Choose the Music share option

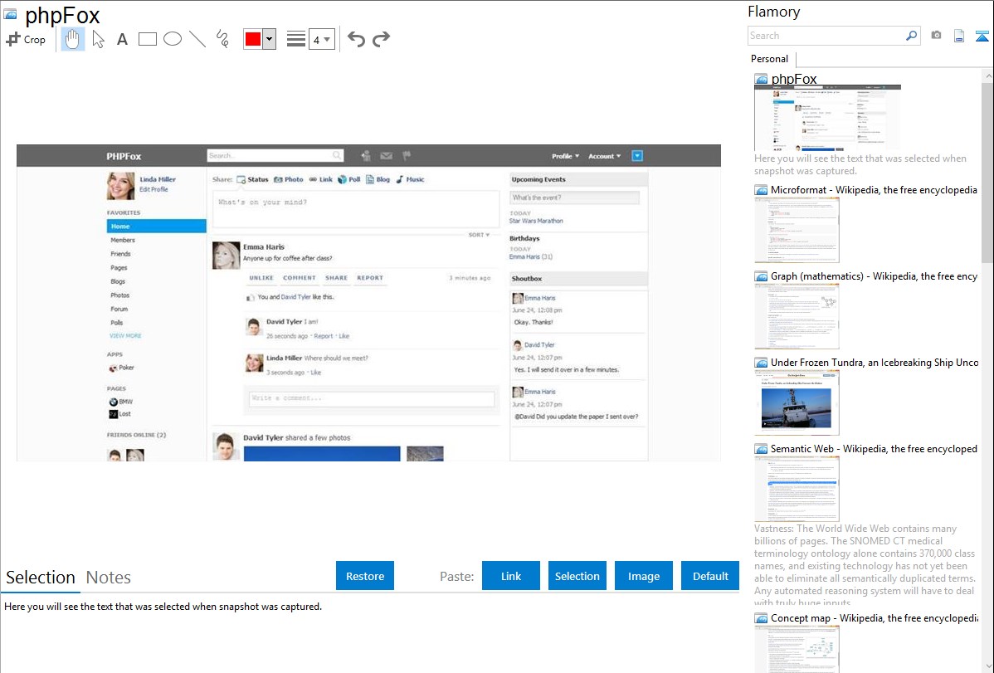(410, 179)
